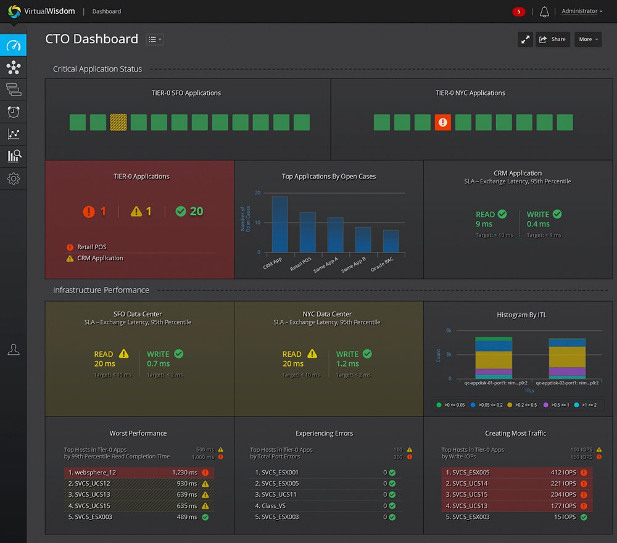Image resolution: width=617 pixels, height=543 pixels.
Task: Open the settings gear in the sidebar
Action: pyautogui.click(x=12, y=178)
